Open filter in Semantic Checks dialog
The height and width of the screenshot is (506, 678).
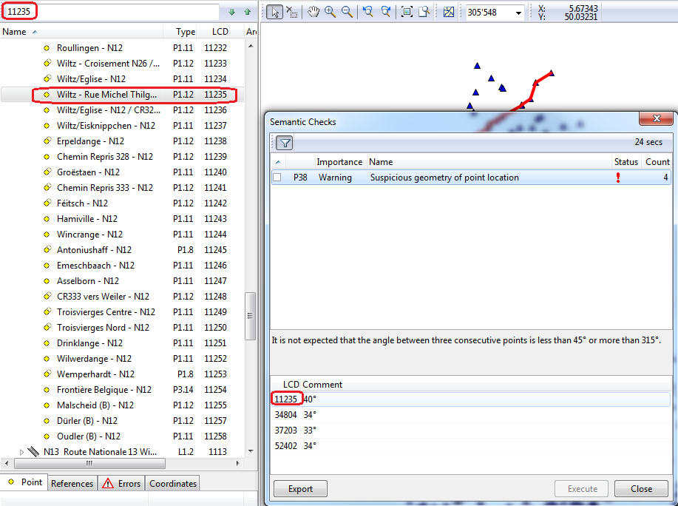pos(285,144)
